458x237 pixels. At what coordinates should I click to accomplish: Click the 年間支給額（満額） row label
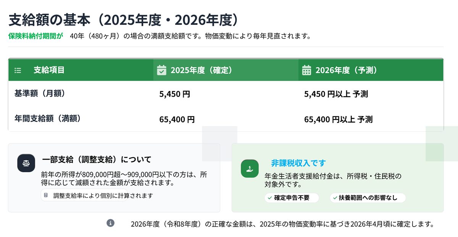[48, 119]
